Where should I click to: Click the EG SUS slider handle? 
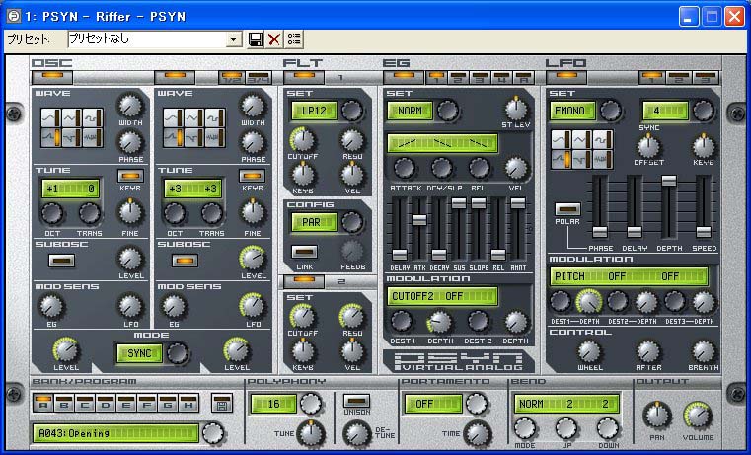click(458, 203)
